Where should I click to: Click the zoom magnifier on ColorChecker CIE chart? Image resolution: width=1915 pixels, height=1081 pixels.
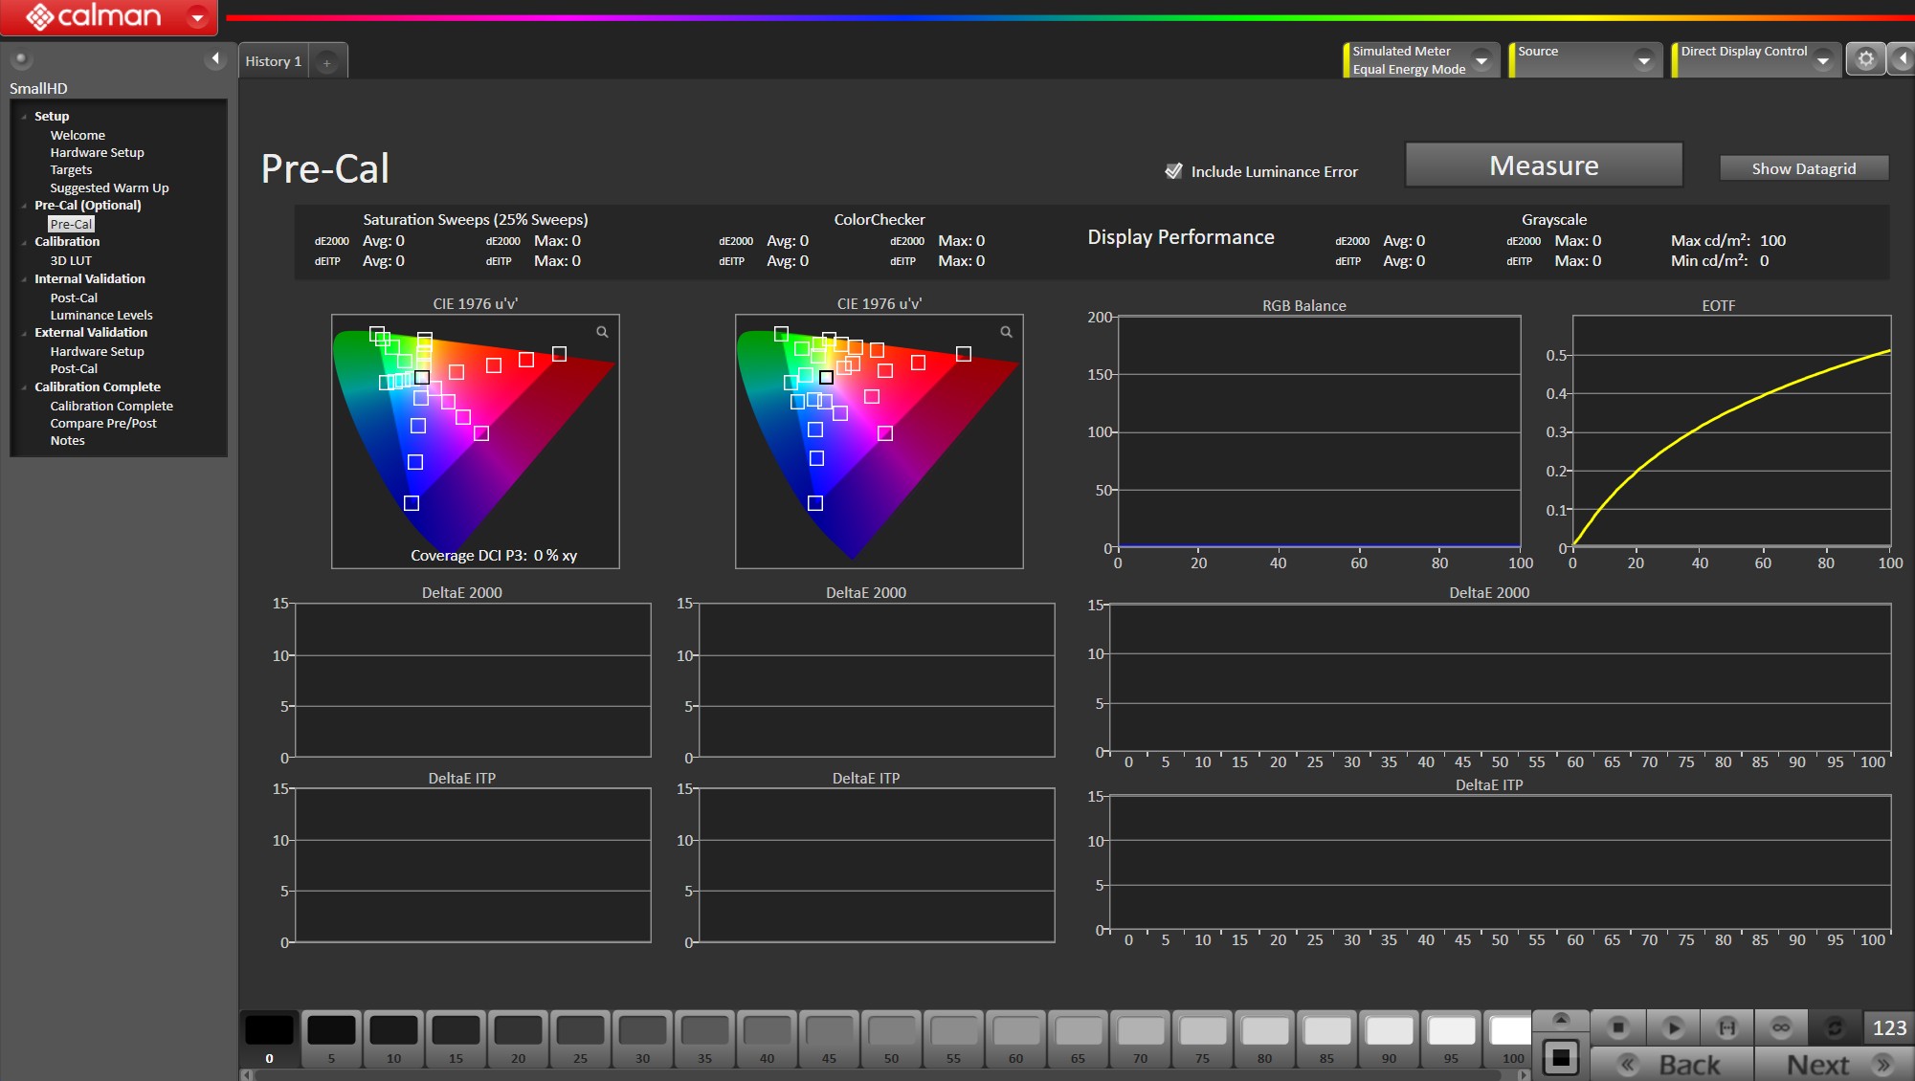[1006, 332]
